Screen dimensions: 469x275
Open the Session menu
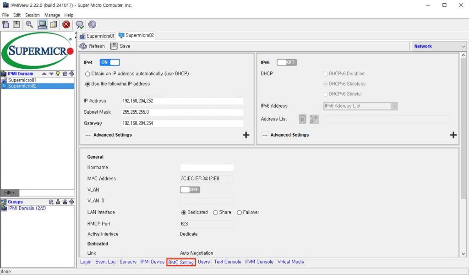(33, 15)
